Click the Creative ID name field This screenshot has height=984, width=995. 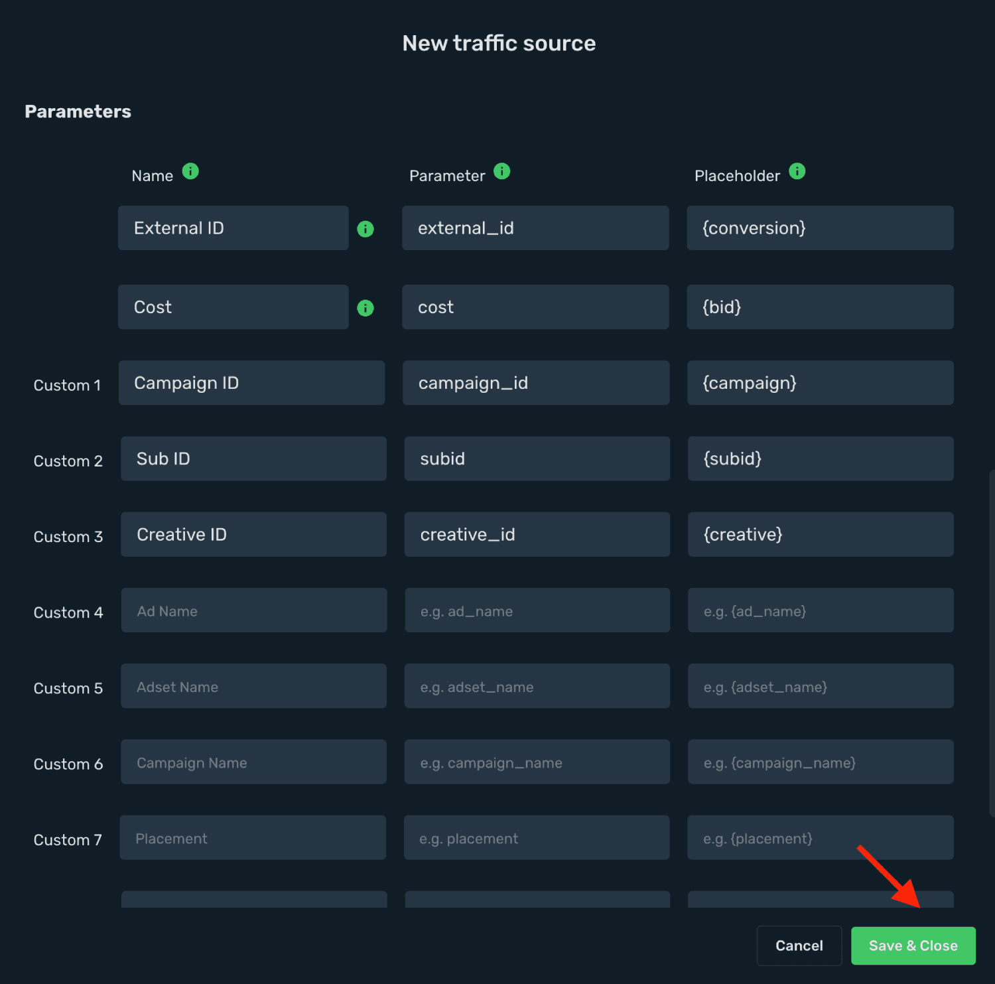pos(253,534)
